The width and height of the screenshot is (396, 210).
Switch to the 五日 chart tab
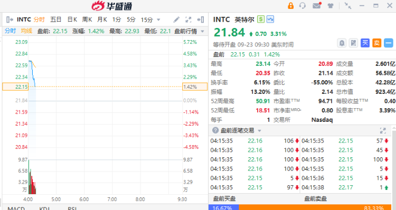[56, 20]
